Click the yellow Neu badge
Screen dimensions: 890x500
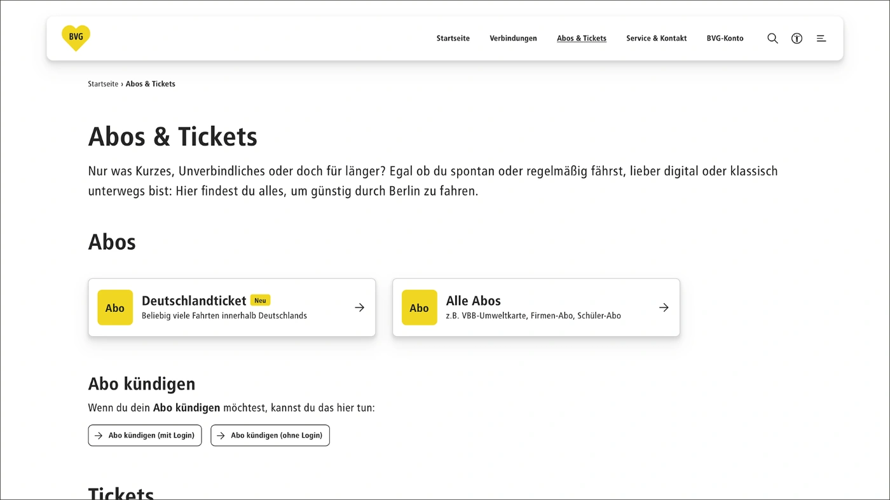260,301
